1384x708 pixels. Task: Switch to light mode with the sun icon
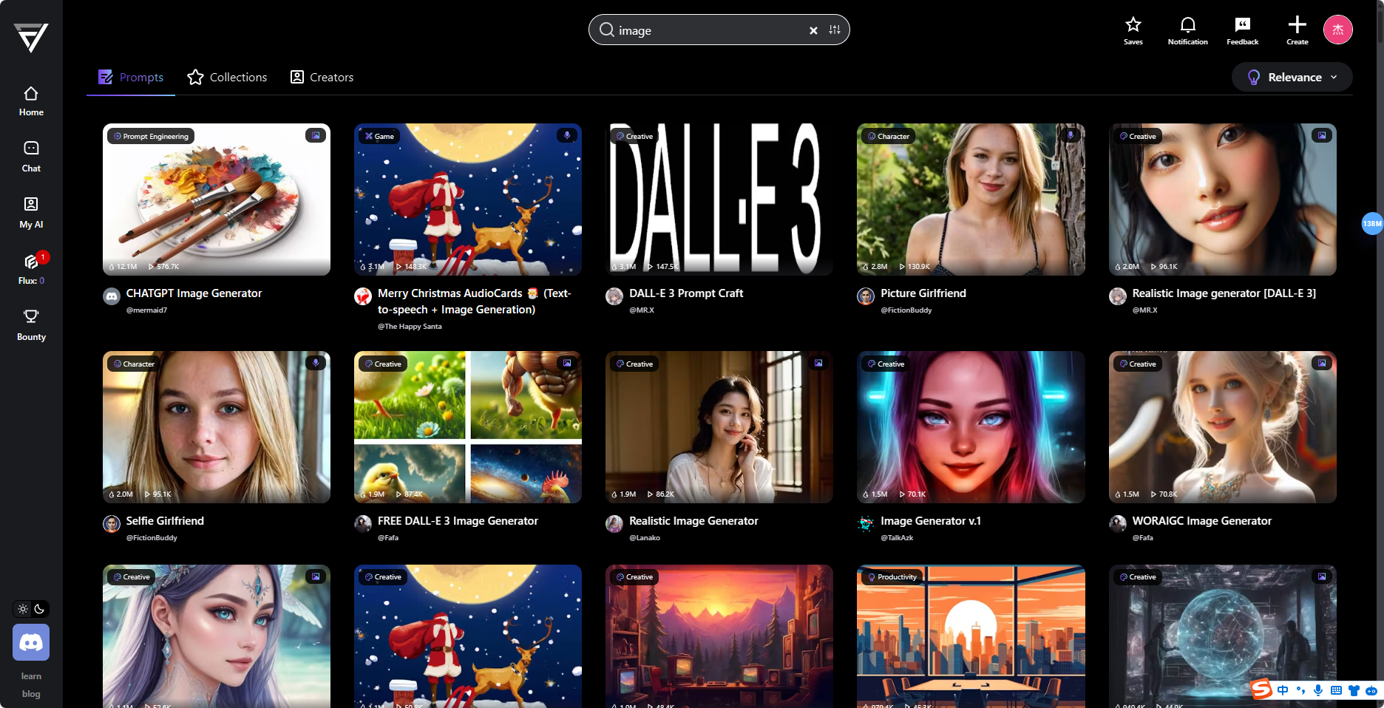tap(23, 609)
